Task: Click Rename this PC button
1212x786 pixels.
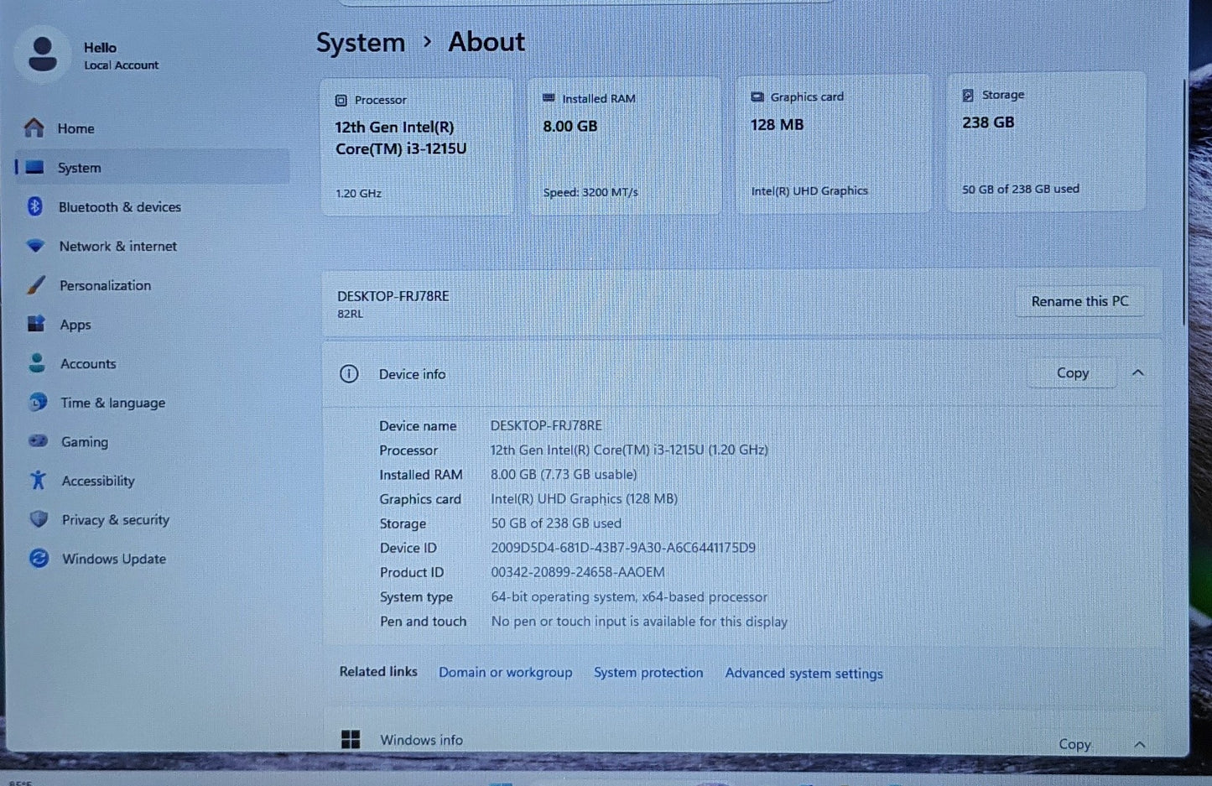Action: coord(1079,301)
